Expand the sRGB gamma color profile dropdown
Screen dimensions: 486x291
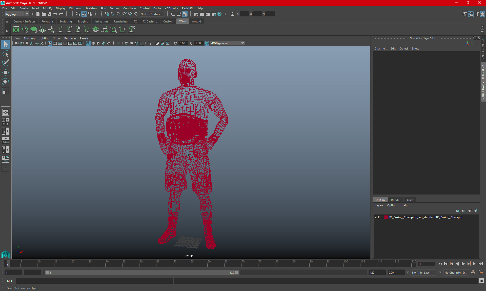click(243, 43)
